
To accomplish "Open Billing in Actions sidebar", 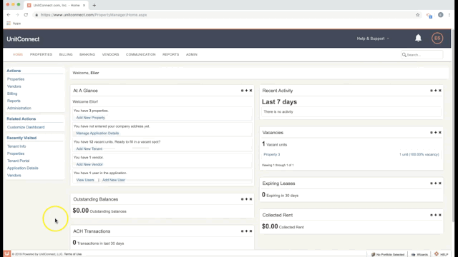I will point(12,94).
